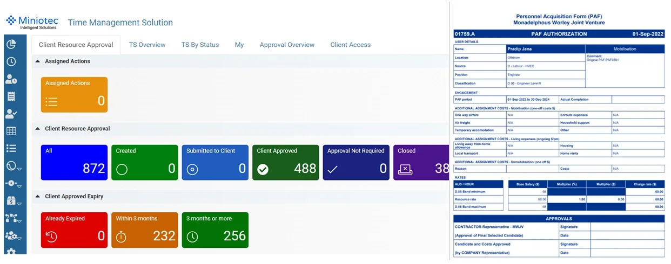Click the APPROVALS header in the form
This screenshot has height=264, width=671.
[x=559, y=219]
